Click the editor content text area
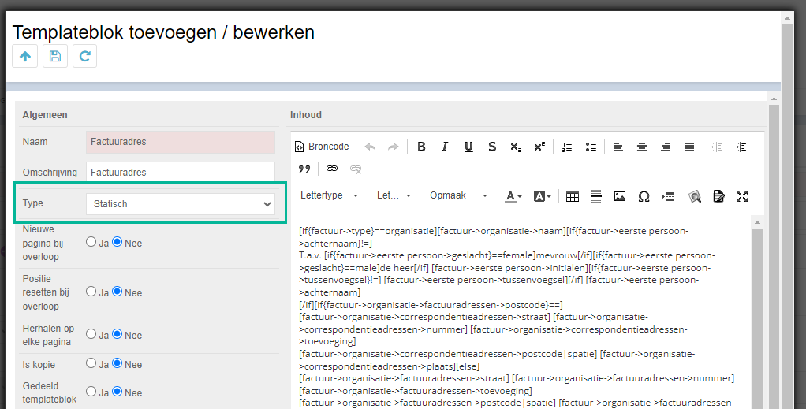Viewport: 806px width, 409px height. (x=521, y=314)
